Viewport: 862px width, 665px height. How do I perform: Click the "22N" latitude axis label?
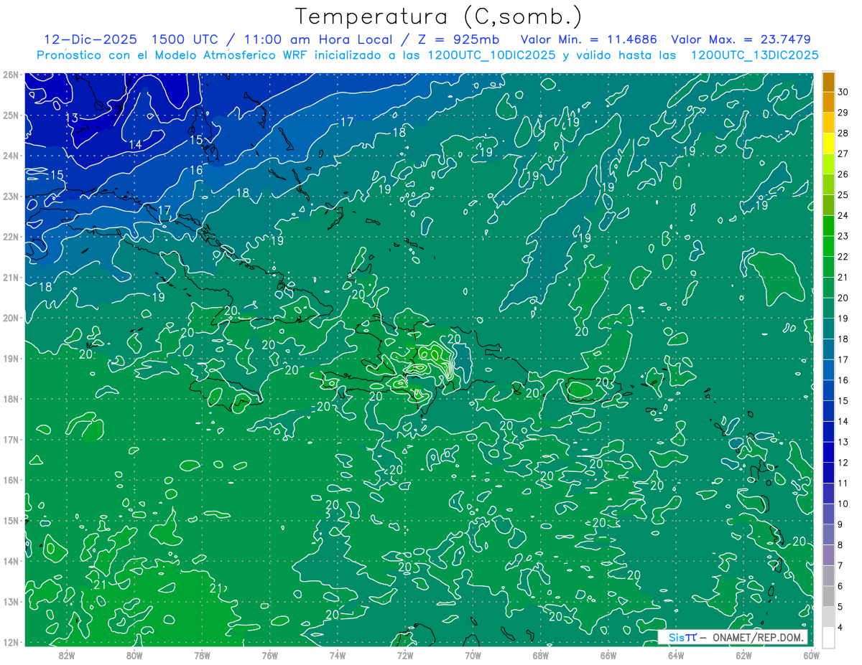coord(11,237)
